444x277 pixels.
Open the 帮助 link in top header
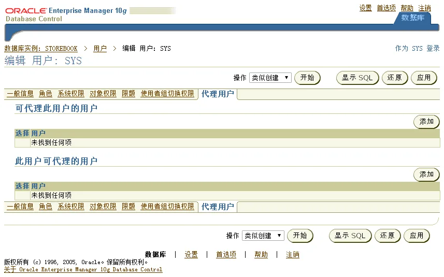(x=407, y=8)
